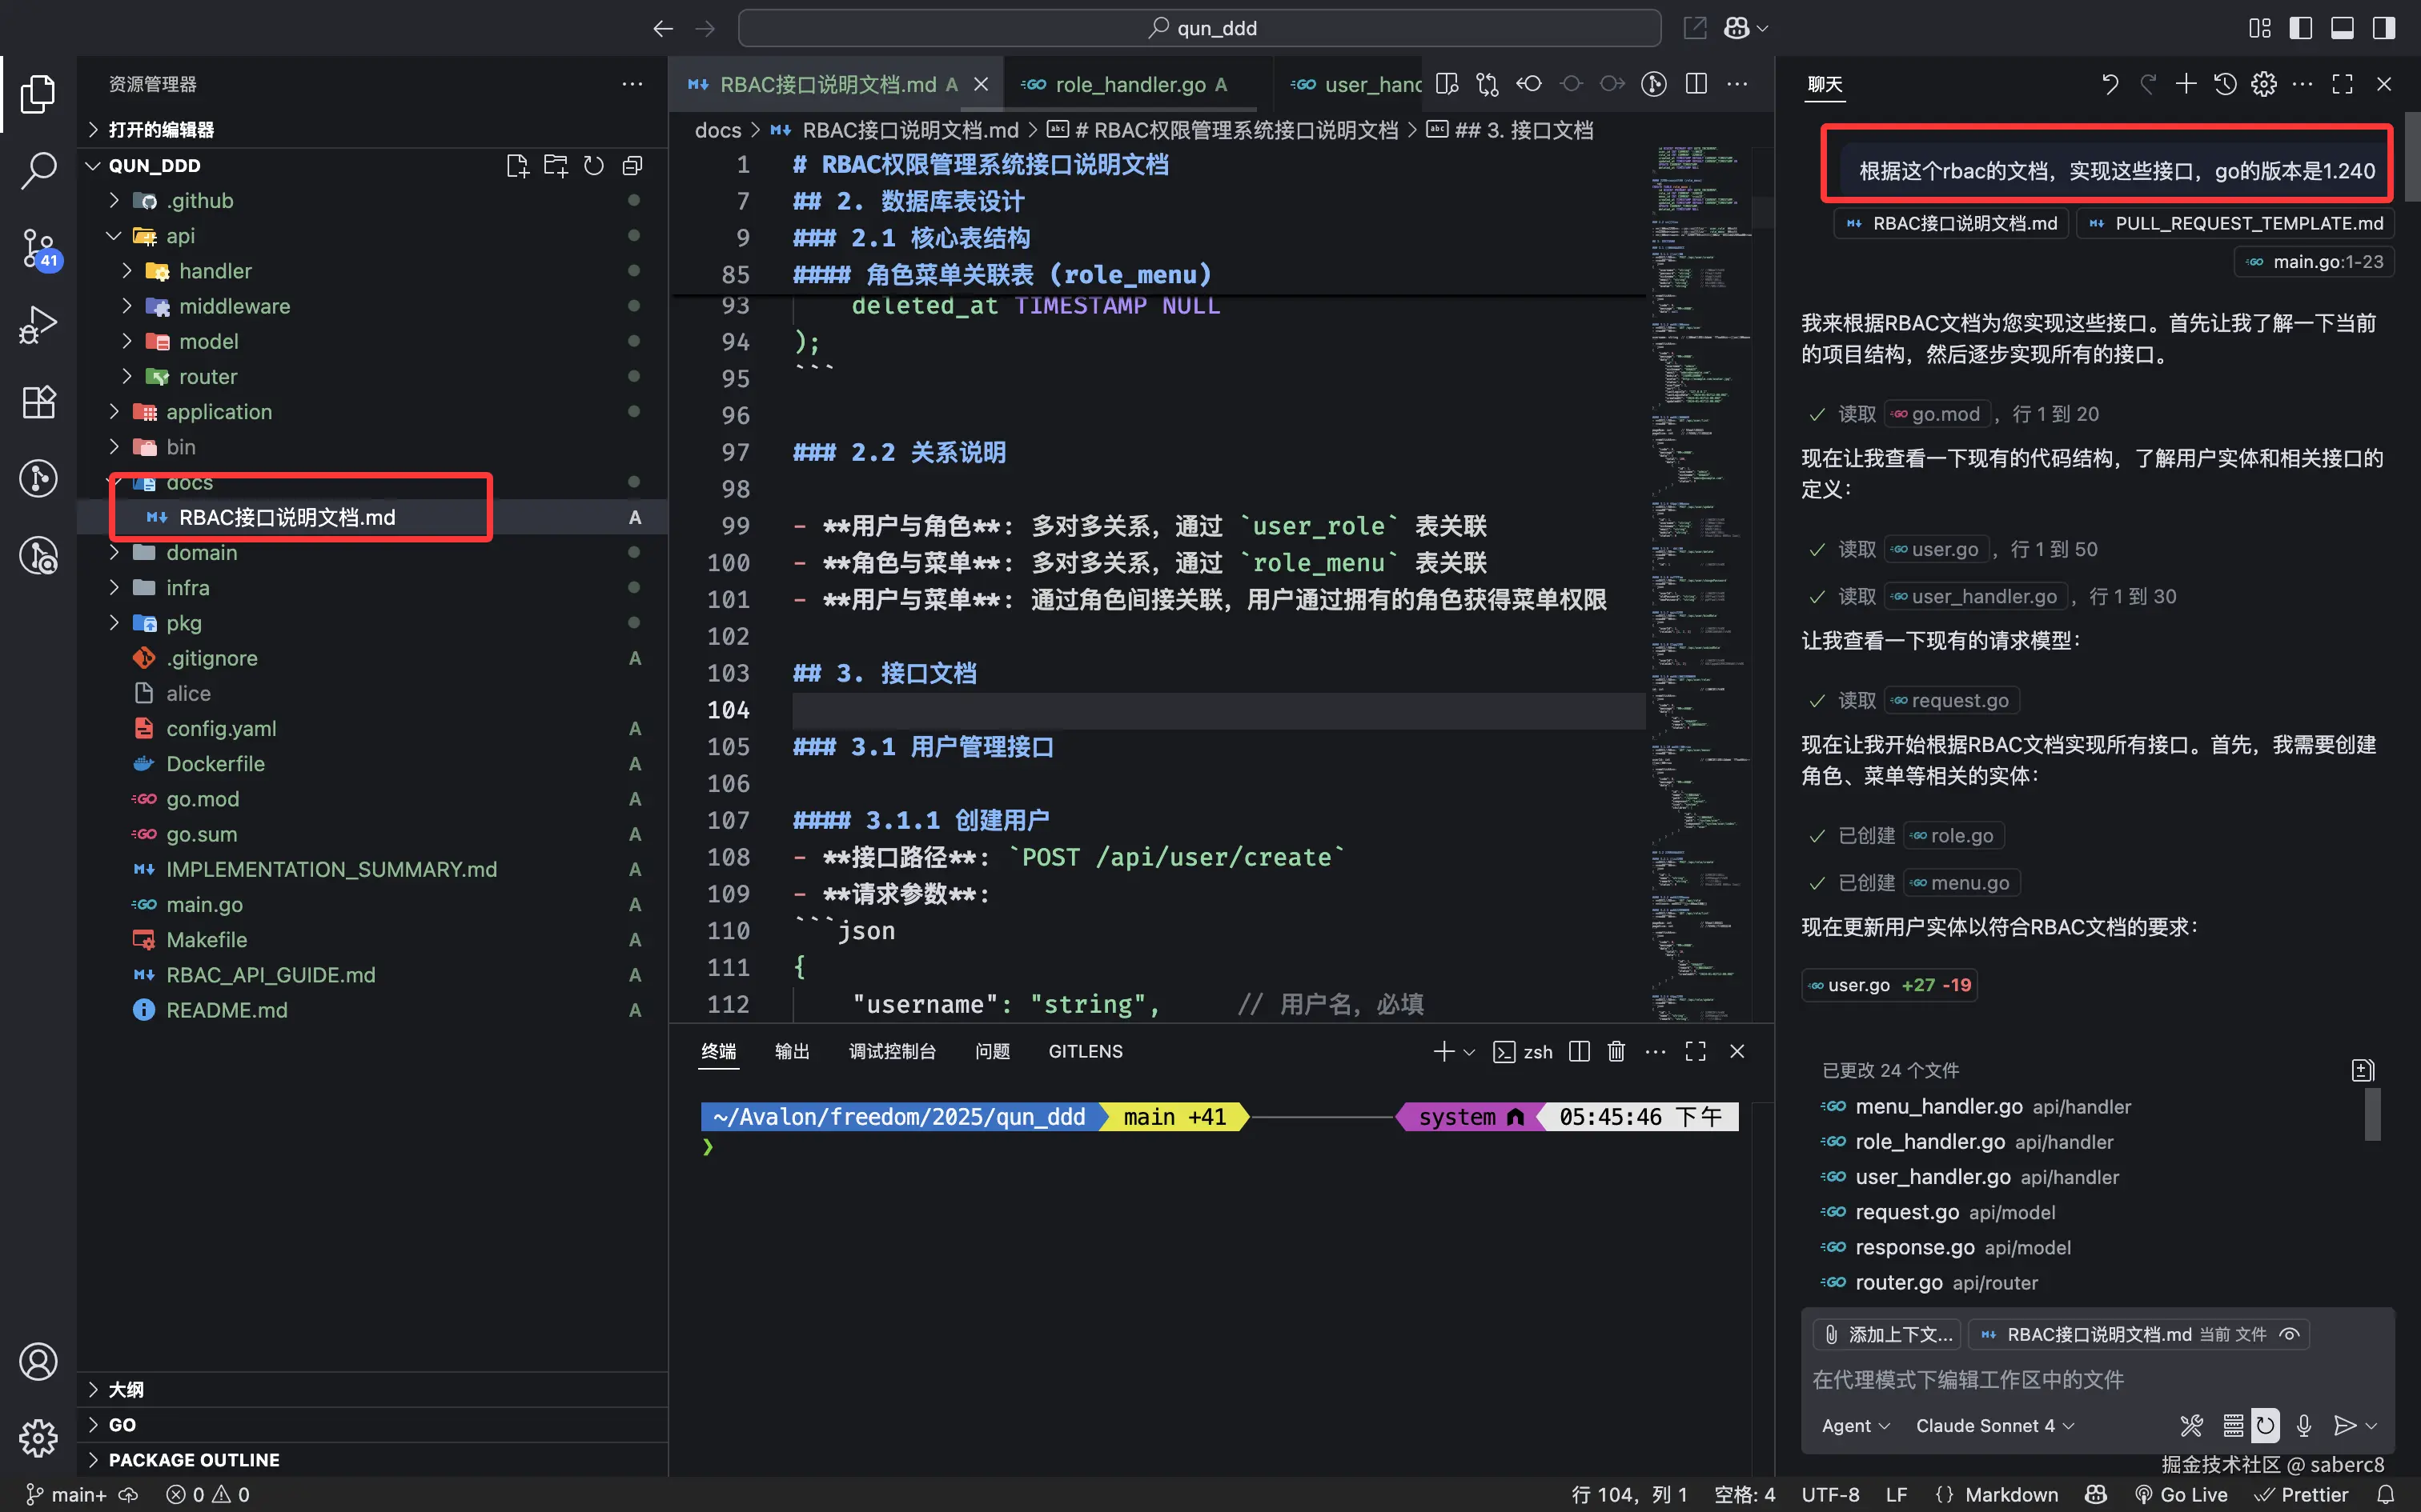Toggle the bottom panel layout button
Image resolution: width=2421 pixels, height=1512 pixels.
[x=2342, y=28]
